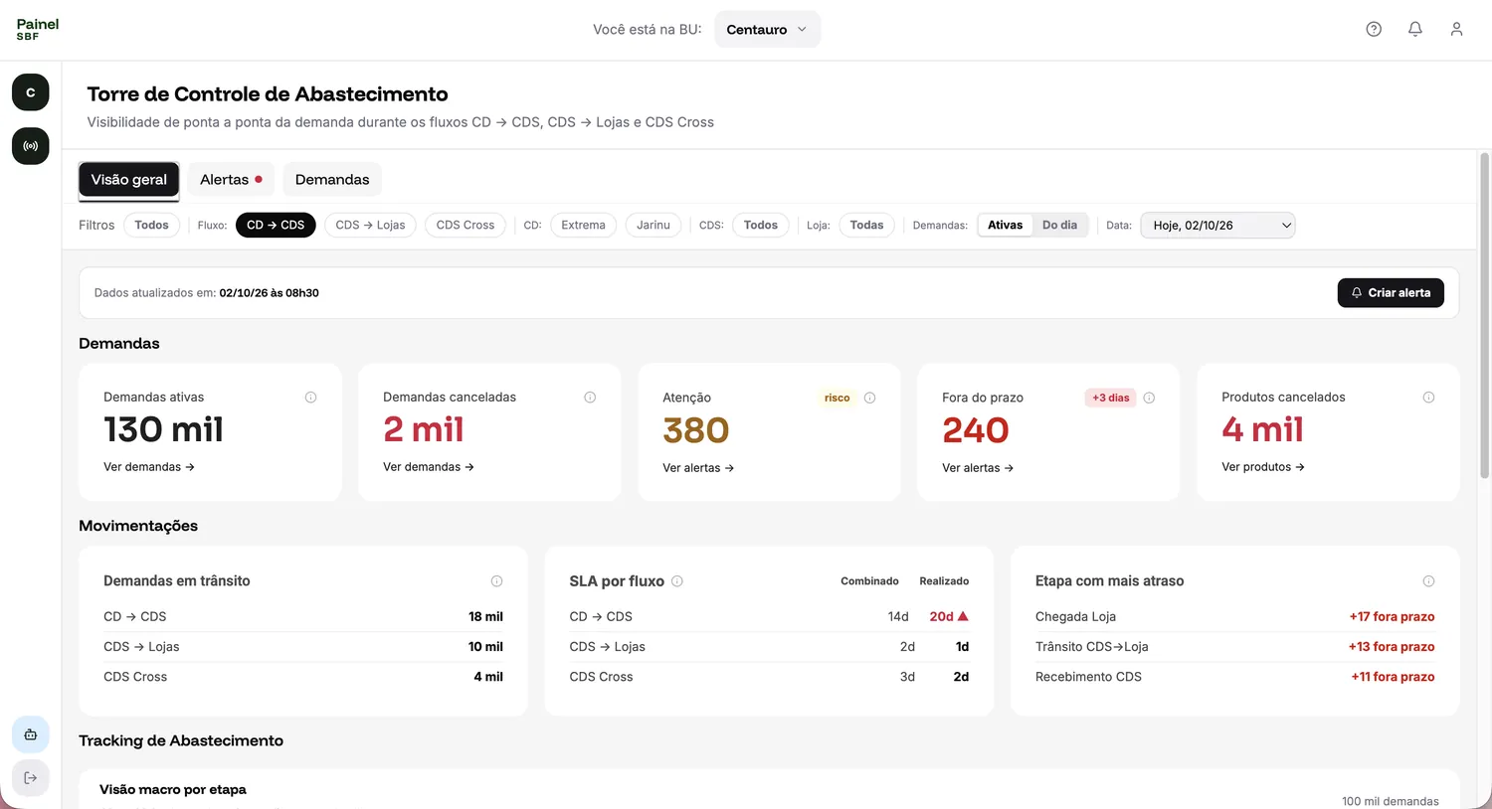Image resolution: width=1492 pixels, height=809 pixels.
Task: Switch Demandas filter to Ativas
Action: click(x=1006, y=226)
